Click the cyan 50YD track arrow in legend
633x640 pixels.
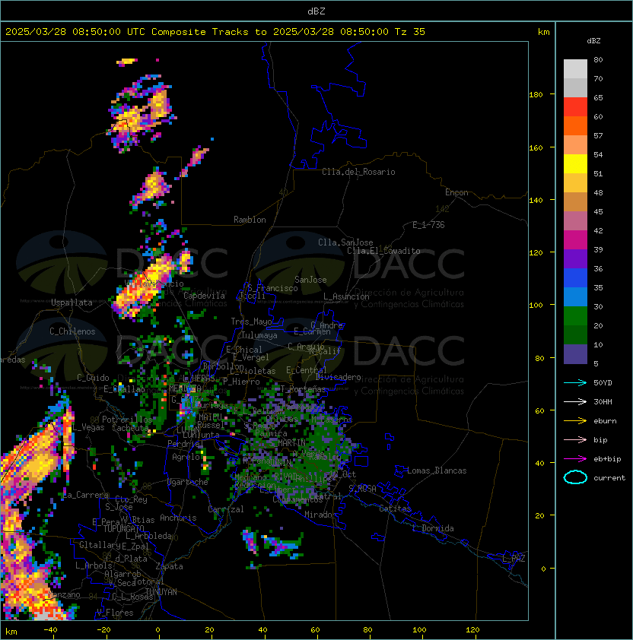tap(575, 383)
